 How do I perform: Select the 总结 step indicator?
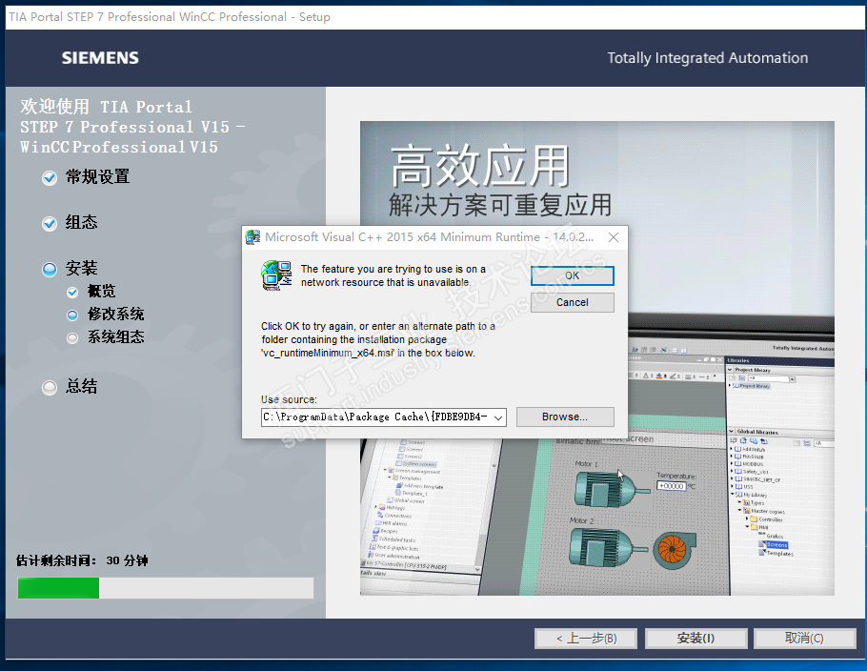(x=50, y=387)
